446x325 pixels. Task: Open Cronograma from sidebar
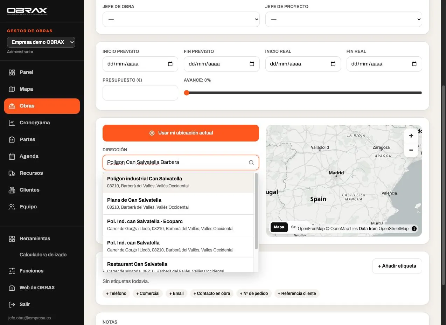[x=42, y=123]
